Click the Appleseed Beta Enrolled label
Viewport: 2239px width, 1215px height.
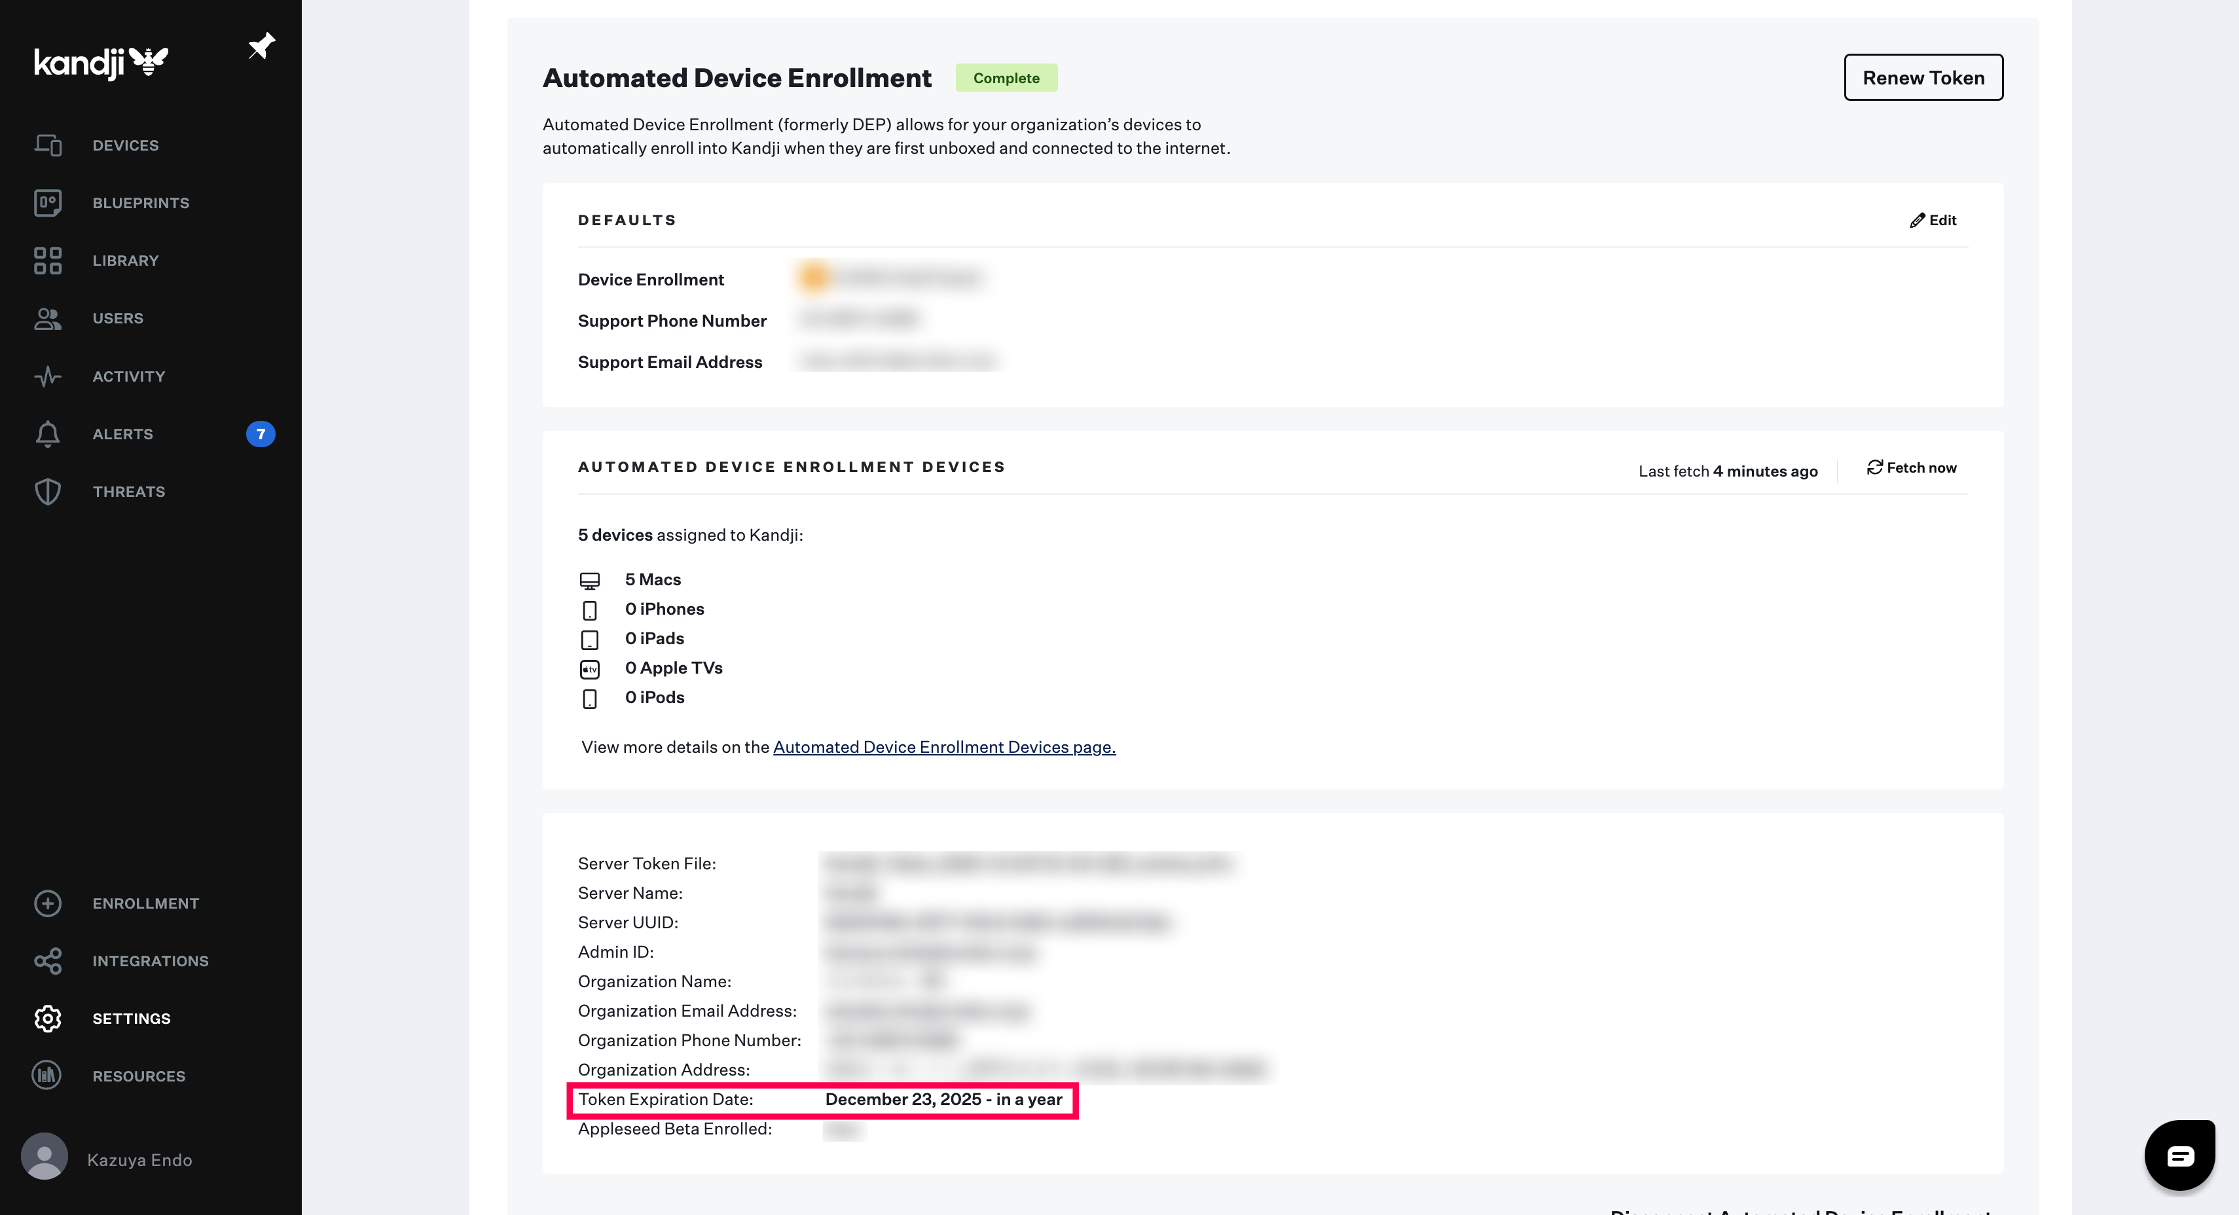[x=674, y=1129]
